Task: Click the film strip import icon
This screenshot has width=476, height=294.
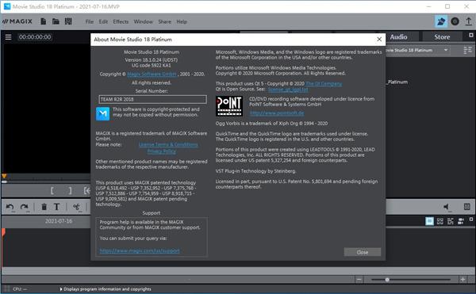Action: click(68, 21)
